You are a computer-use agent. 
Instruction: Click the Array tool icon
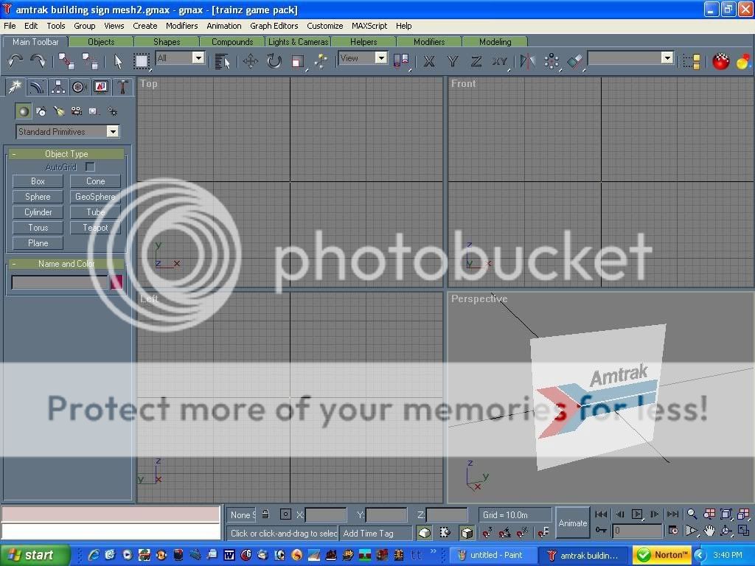tap(552, 61)
